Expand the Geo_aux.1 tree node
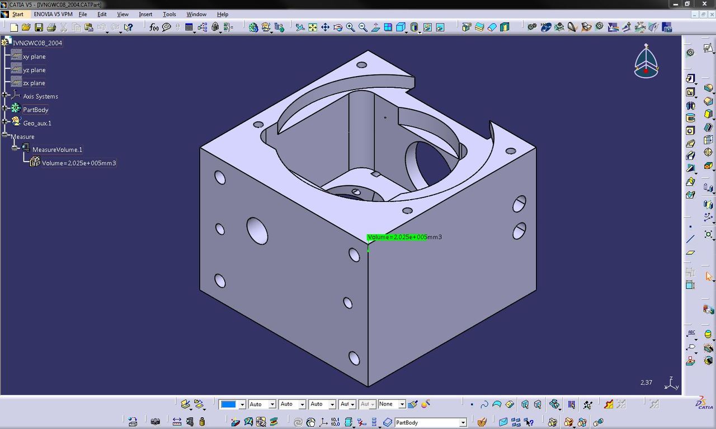The height and width of the screenshot is (429, 716). 4,122
